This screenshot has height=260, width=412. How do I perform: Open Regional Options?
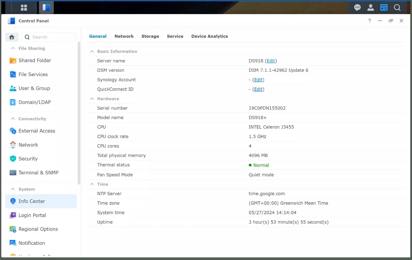click(x=38, y=229)
